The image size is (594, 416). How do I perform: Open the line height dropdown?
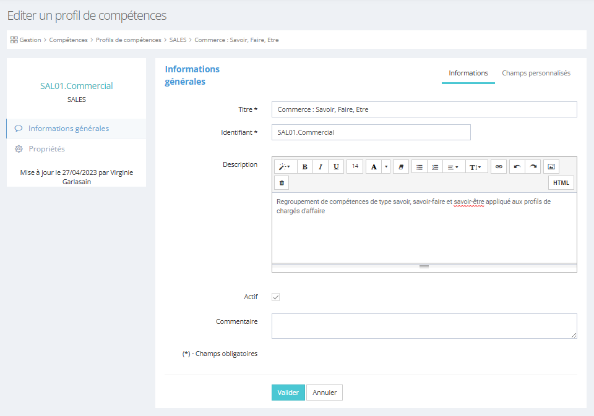476,167
